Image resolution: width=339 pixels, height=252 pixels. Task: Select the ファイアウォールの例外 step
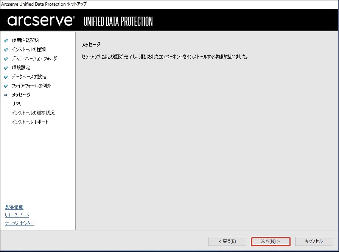31,86
